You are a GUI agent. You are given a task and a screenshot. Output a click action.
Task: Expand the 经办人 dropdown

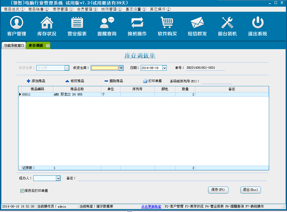coord(58,178)
